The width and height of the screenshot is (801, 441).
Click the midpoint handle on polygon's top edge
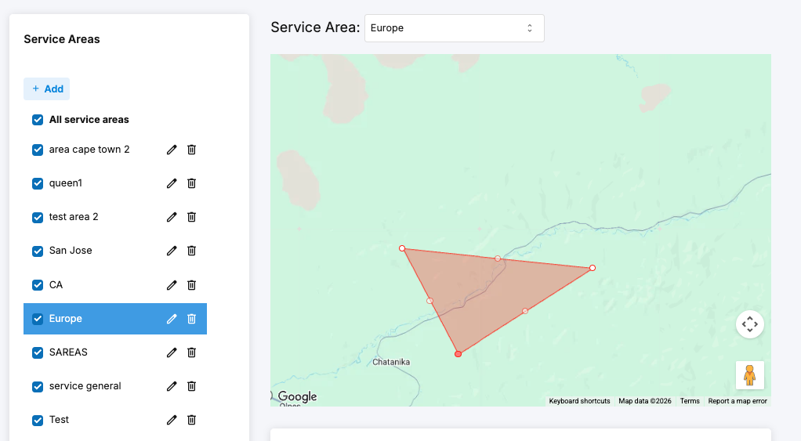498,258
